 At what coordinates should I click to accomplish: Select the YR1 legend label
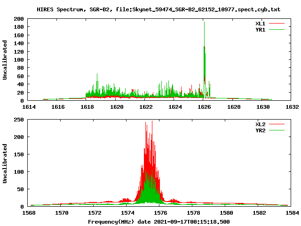260,30
